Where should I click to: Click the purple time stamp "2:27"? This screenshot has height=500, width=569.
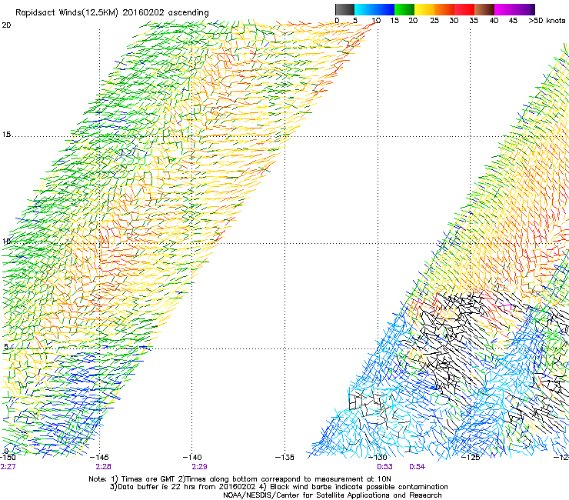pyautogui.click(x=8, y=467)
